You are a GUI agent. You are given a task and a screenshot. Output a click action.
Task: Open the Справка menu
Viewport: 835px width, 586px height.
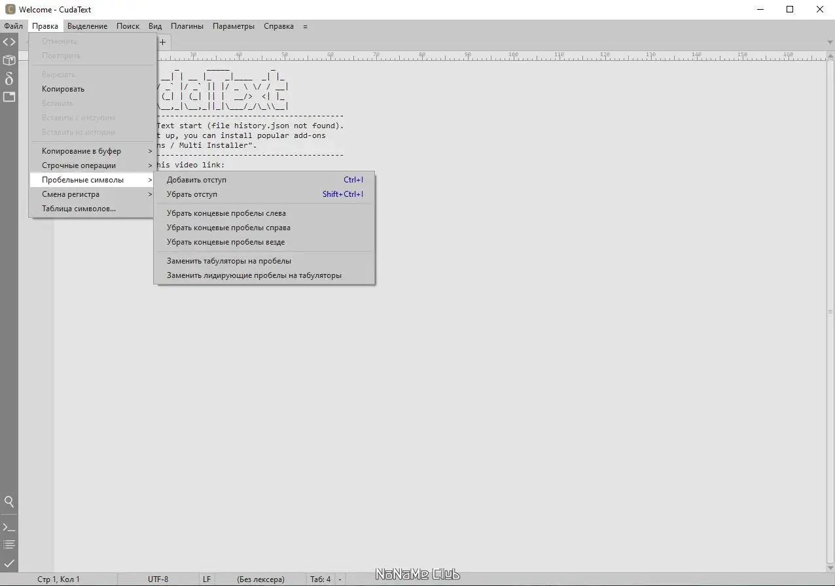click(x=279, y=26)
